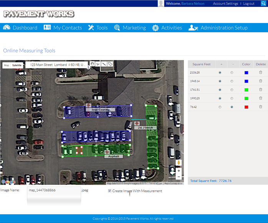Select the line measuring tool
The width and height of the screenshot is (268, 223).
pos(104,64)
